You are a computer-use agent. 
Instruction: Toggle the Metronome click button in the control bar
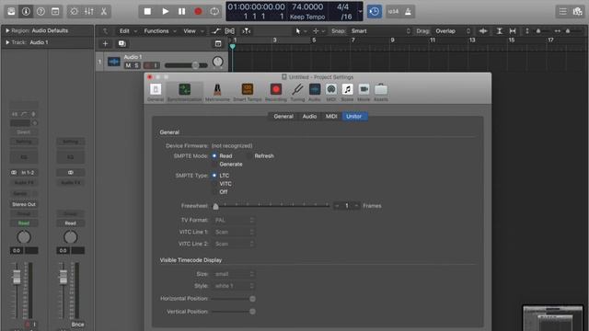click(x=409, y=11)
